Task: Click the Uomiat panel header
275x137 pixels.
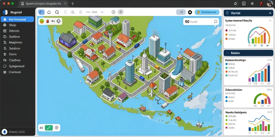Action: tap(248, 13)
